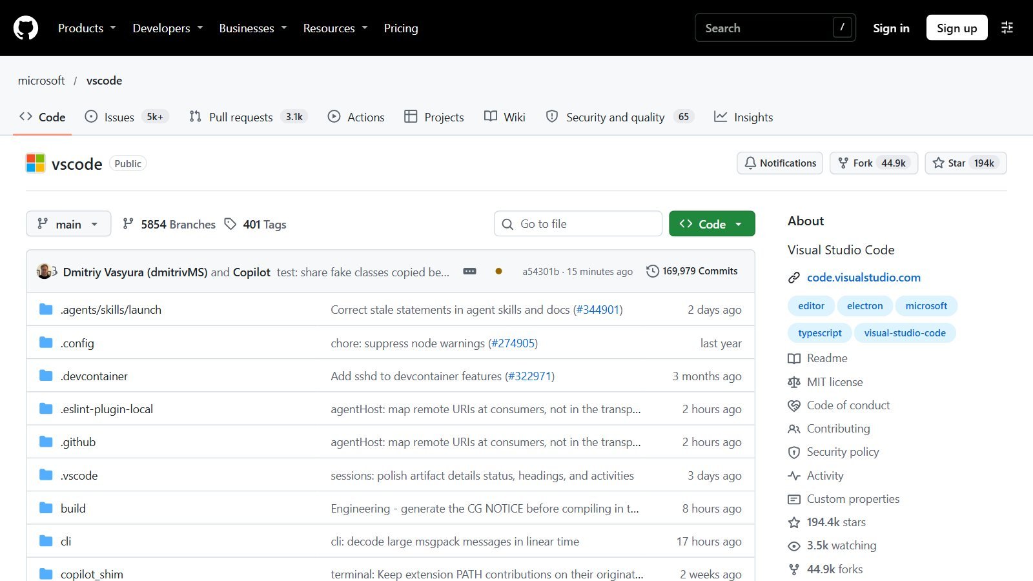Select the Code tab
The width and height of the screenshot is (1033, 581).
pos(43,117)
